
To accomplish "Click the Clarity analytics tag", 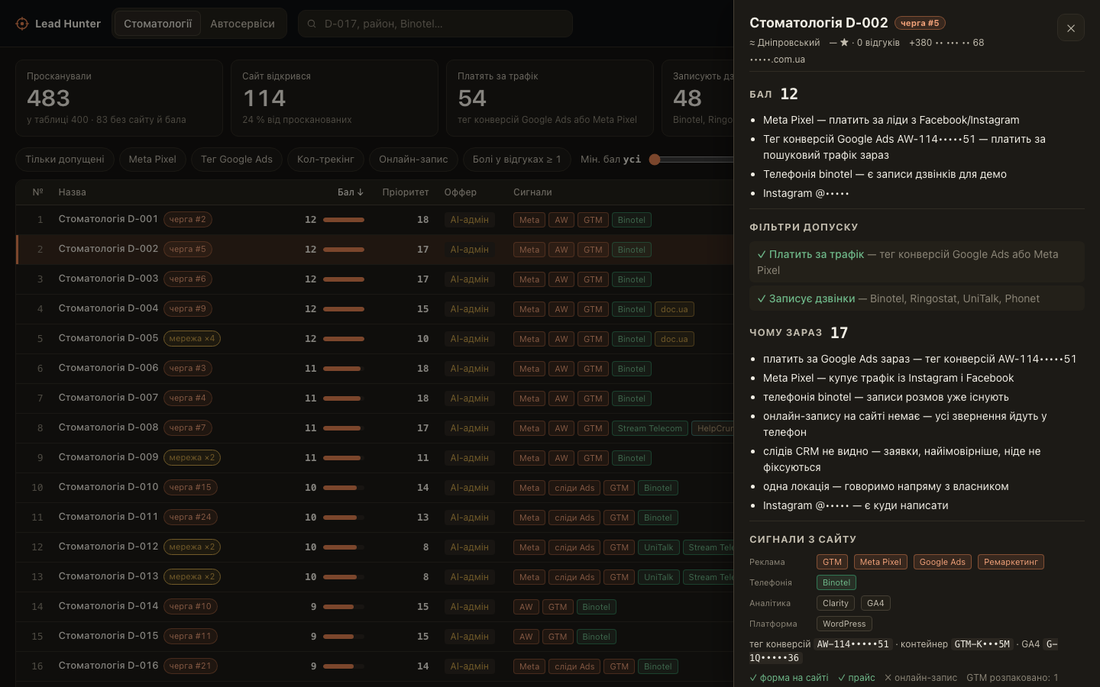I will tap(836, 603).
